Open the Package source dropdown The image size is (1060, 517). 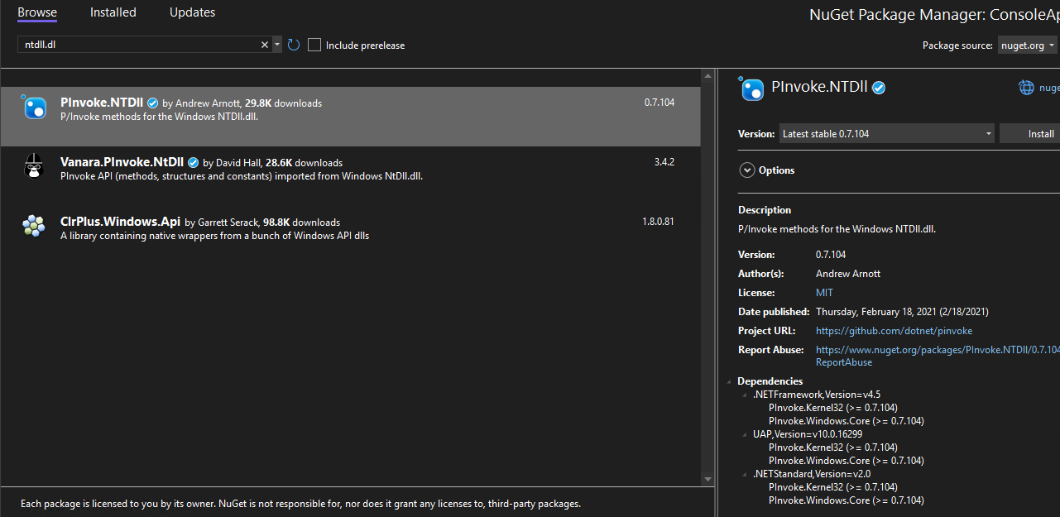[1028, 45]
